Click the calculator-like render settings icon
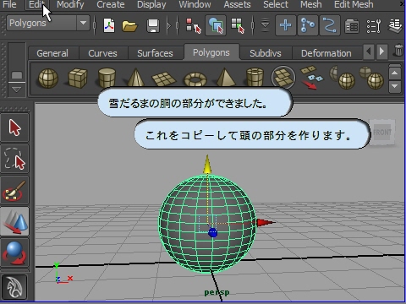Viewport: 406px width, 304px height. pyautogui.click(x=352, y=26)
